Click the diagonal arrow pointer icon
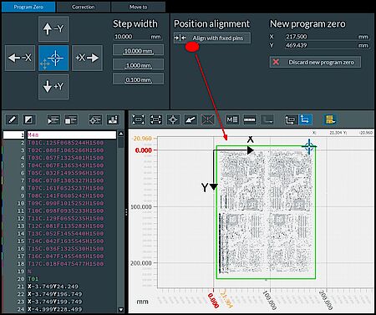This screenshot has height=315, width=376. pos(191,119)
